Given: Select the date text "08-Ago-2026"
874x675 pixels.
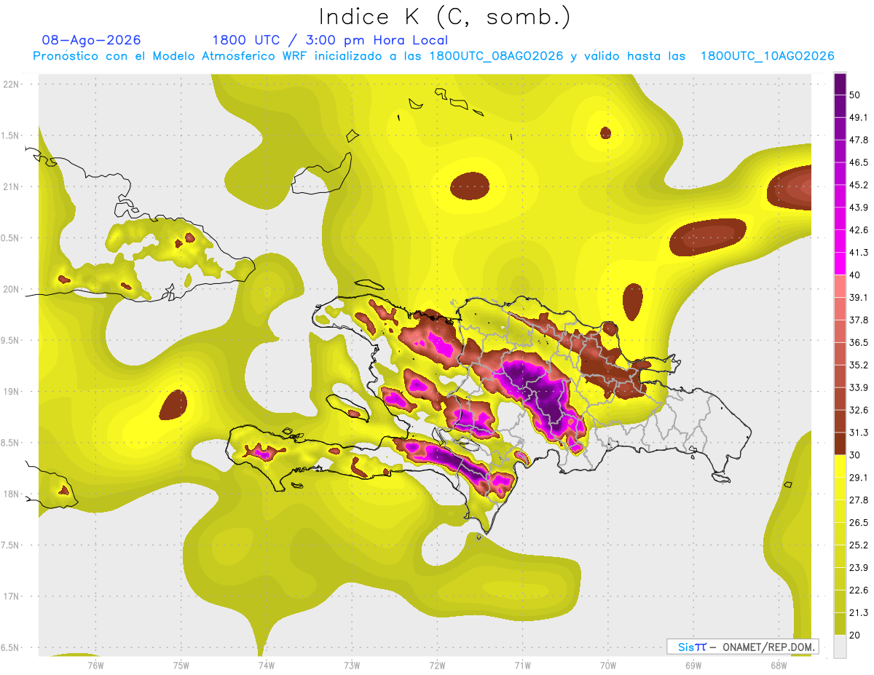Looking at the screenshot, I should tap(92, 40).
